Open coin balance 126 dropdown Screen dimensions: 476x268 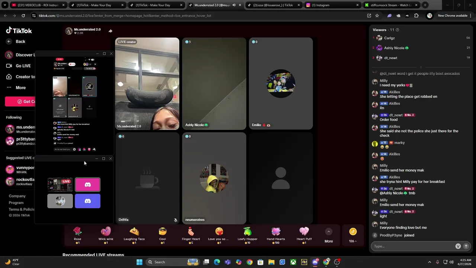point(353,241)
